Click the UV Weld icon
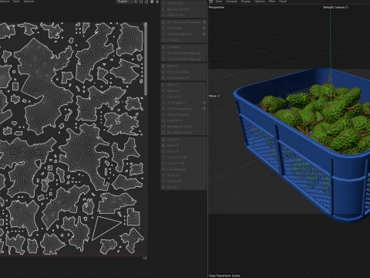Viewport: 370px width, 278px height. click(163, 40)
